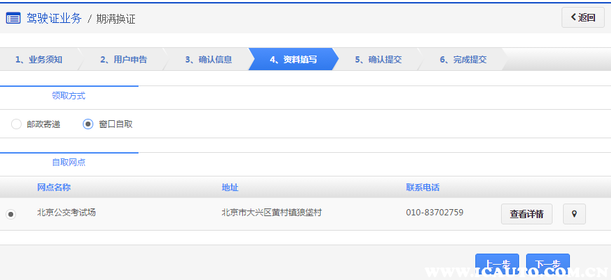
Task: Select the 北京公交考试场 pickup location radio
Action: click(x=10, y=214)
